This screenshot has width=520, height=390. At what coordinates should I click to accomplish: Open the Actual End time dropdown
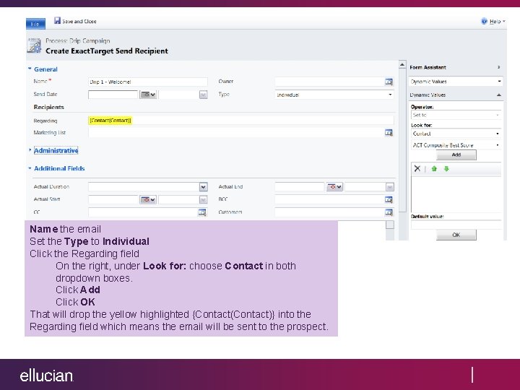point(390,187)
